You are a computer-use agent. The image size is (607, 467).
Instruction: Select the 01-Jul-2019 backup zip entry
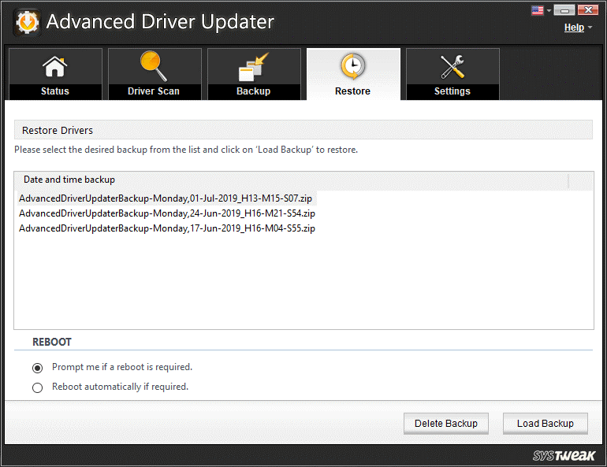point(166,198)
